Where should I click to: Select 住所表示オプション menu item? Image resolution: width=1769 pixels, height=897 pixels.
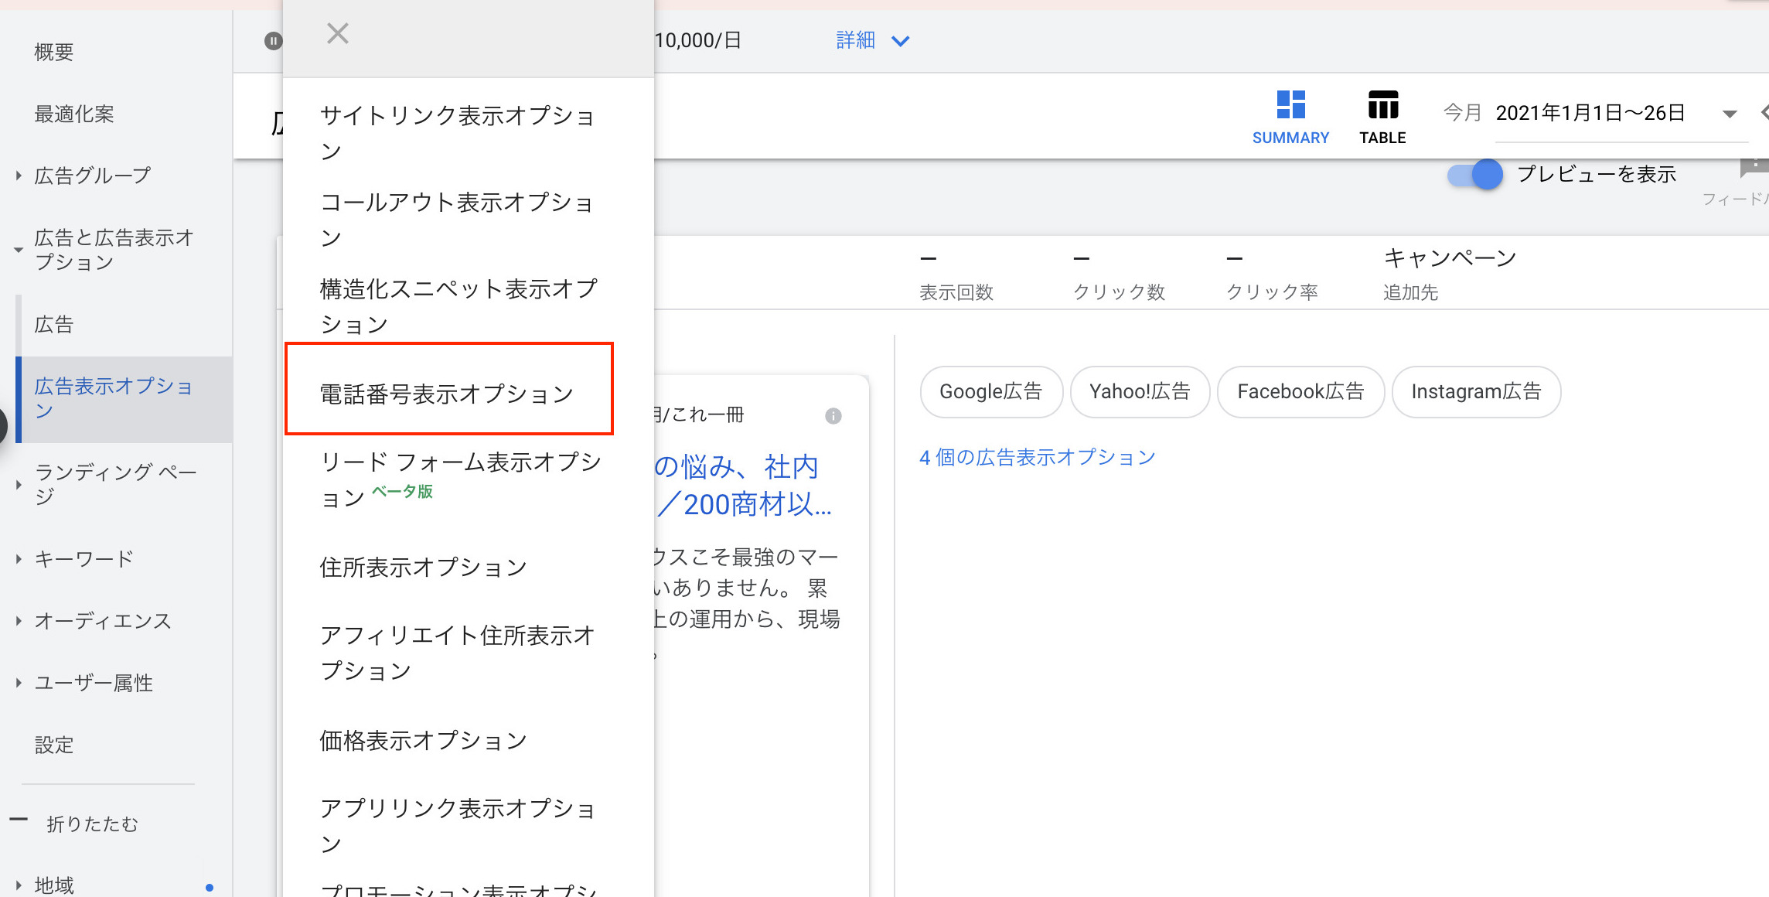click(x=423, y=567)
